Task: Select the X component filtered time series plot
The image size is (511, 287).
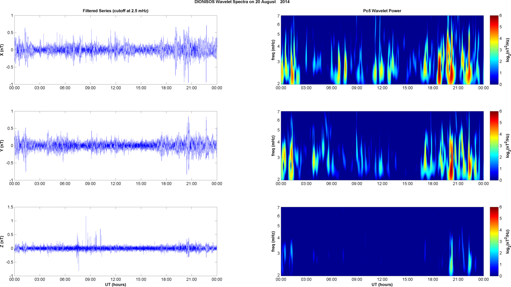Action: (116, 50)
